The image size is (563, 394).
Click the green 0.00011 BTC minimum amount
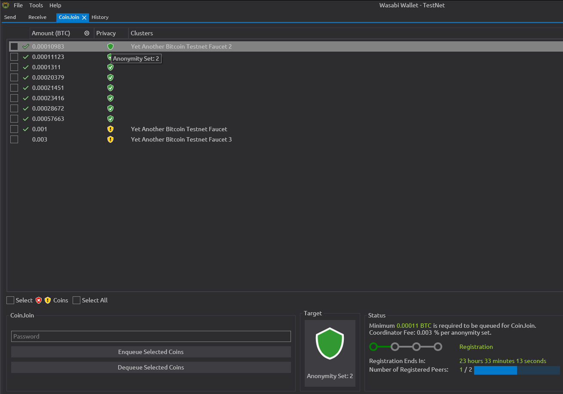point(414,326)
